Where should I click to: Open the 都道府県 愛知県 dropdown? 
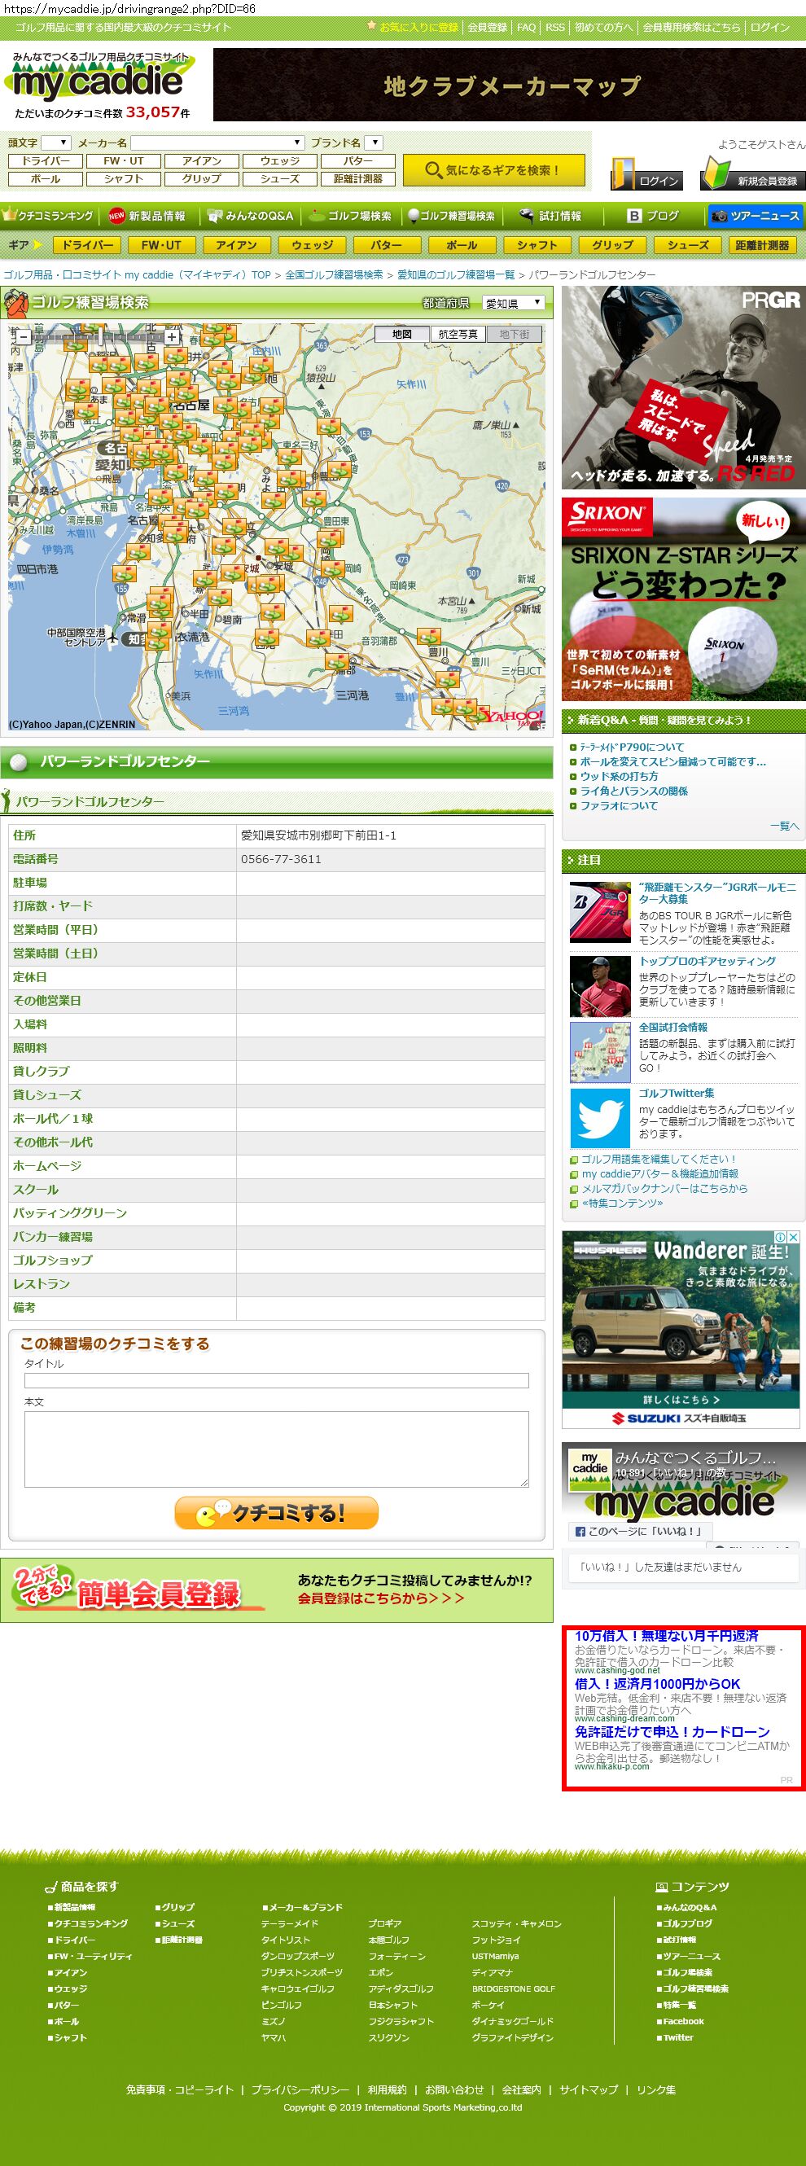click(513, 303)
